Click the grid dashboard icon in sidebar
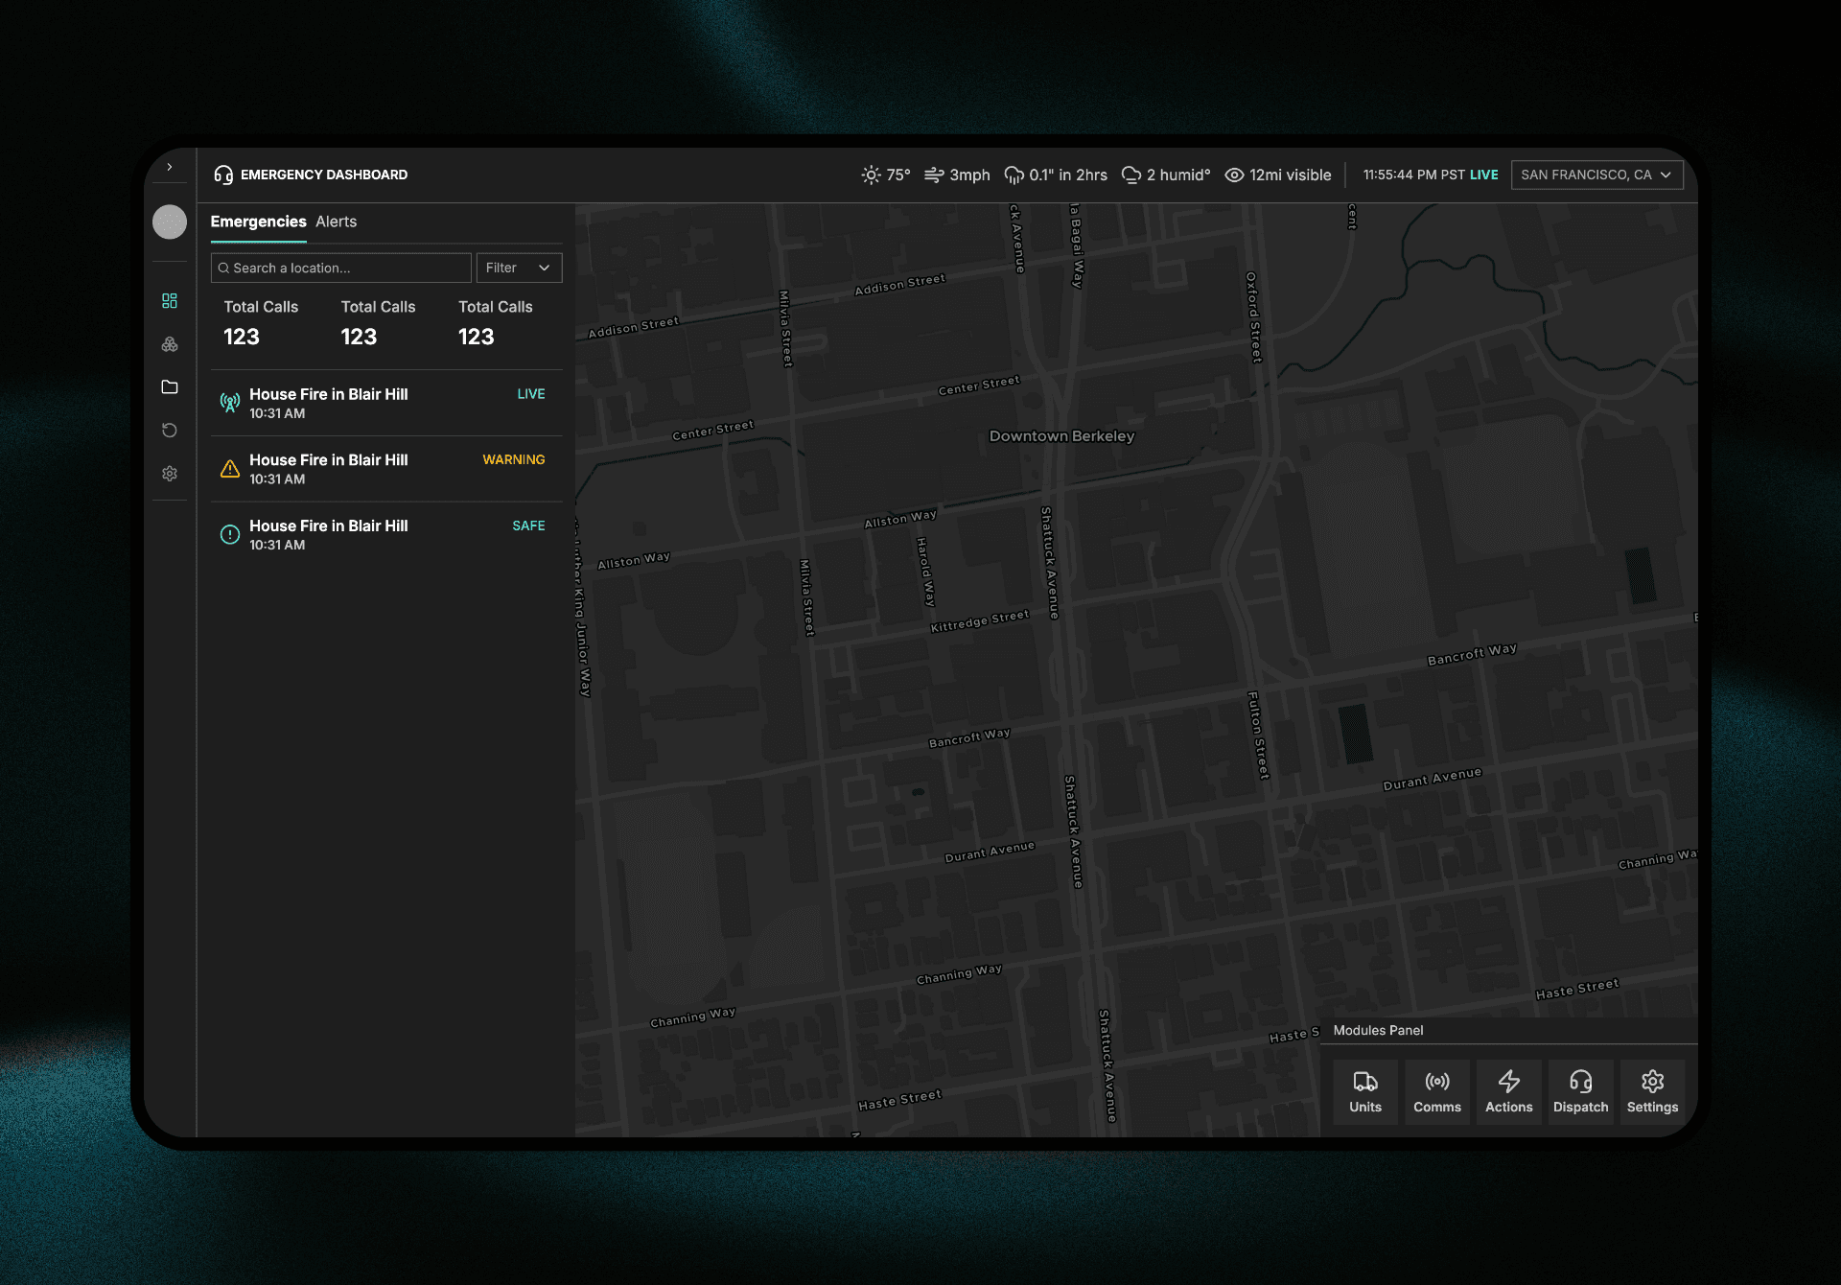This screenshot has width=1841, height=1285. point(168,298)
